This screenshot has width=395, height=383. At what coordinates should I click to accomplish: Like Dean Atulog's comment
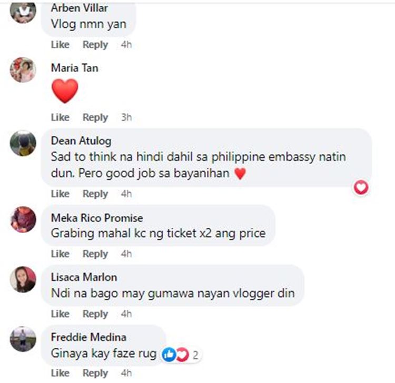60,194
